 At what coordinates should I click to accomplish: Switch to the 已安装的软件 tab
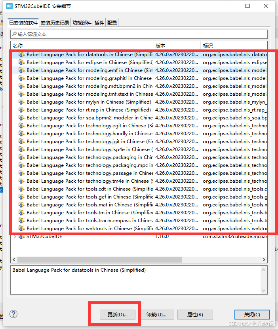tap(23, 23)
